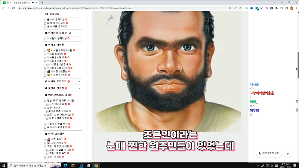Image resolution: width=299 pixels, height=168 pixels.
Task: Click the 공지사항 heading with megaphone
Action: pos(54,14)
